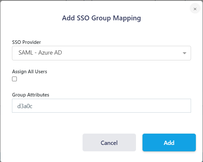203x162 pixels.
Task: Click the Assign All Users label
Action: pos(29,72)
